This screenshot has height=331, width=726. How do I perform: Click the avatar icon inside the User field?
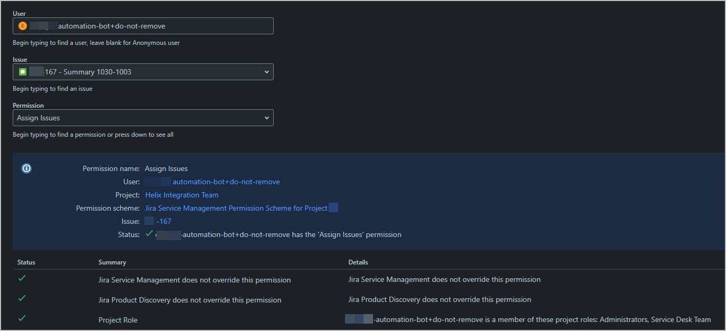click(x=22, y=25)
